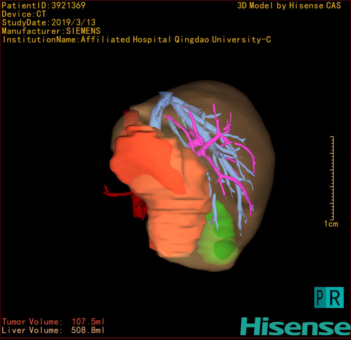Viewport: 351px width, 340px height.
Task: Click the PatientID 3921369 text
Action: pyautogui.click(x=44, y=5)
